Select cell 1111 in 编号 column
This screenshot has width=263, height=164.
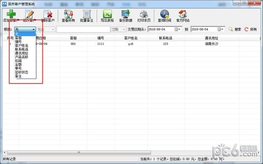101,44
